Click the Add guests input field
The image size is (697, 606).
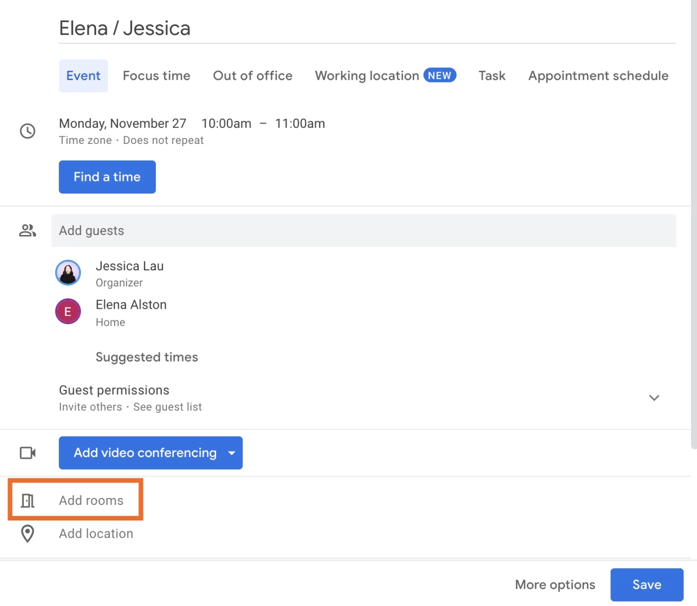coord(363,231)
